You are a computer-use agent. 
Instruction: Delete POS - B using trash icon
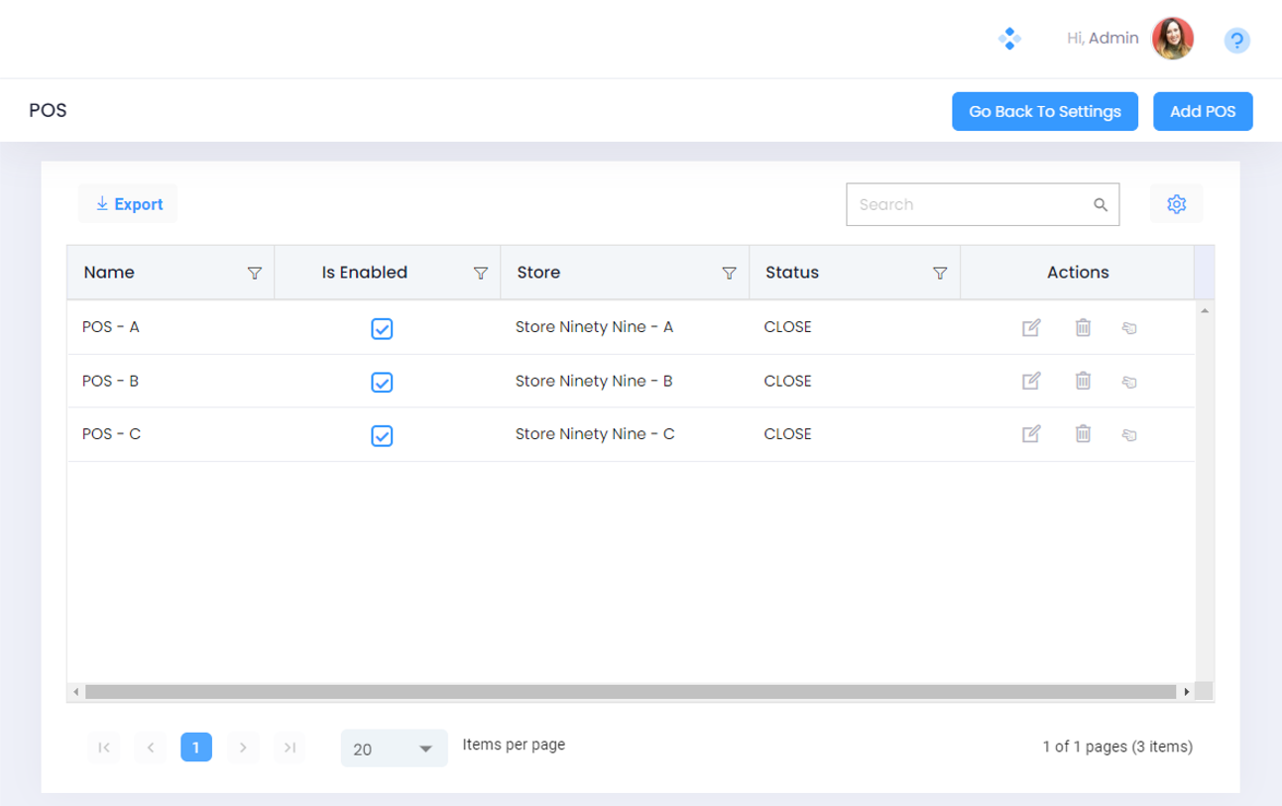click(1083, 381)
